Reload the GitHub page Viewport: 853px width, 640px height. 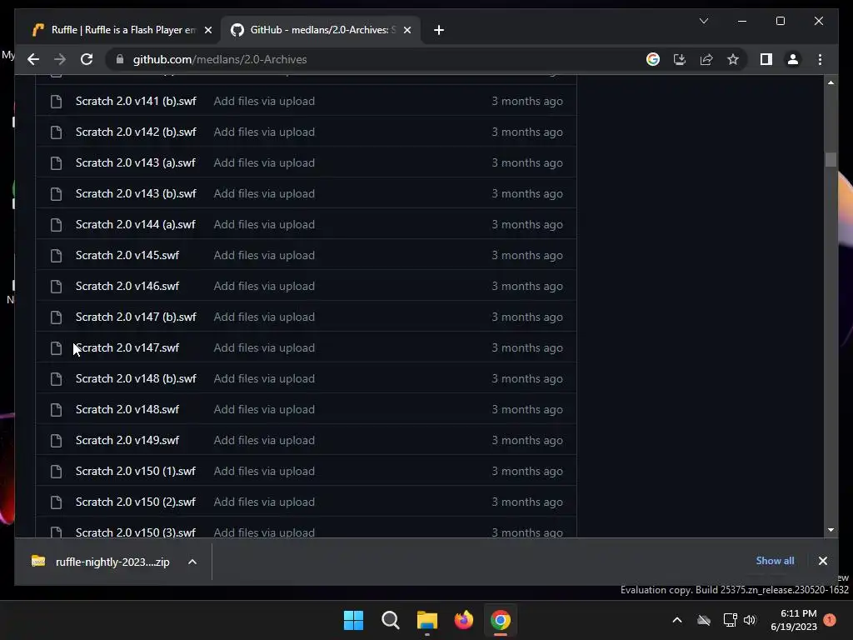[x=87, y=59]
